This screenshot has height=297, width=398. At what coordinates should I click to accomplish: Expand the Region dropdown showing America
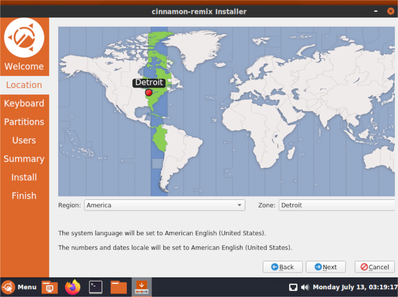pyautogui.click(x=165, y=205)
